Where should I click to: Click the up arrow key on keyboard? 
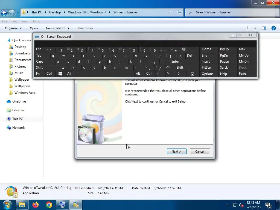(168, 68)
